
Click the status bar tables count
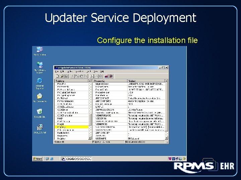(59, 142)
